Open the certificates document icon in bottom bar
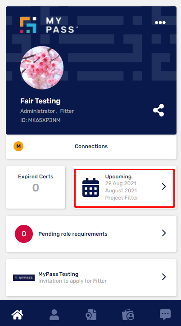The image size is (181, 326). coord(91,315)
